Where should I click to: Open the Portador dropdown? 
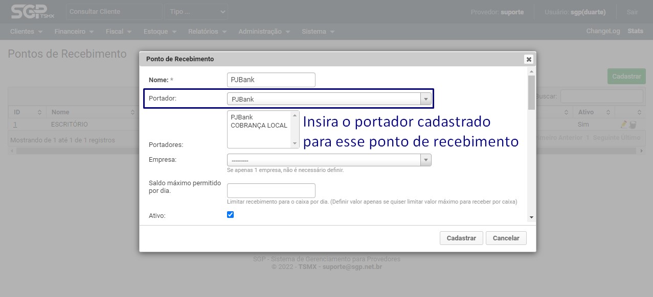tap(329, 99)
